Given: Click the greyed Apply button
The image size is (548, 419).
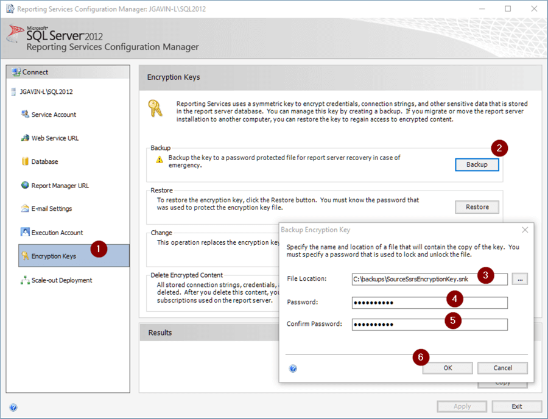Looking at the screenshot, I should point(462,406).
